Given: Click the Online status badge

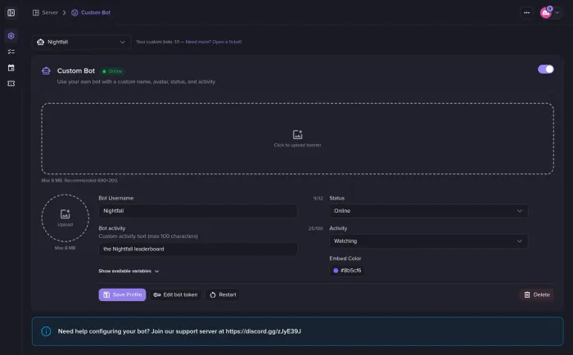Looking at the screenshot, I should point(112,71).
